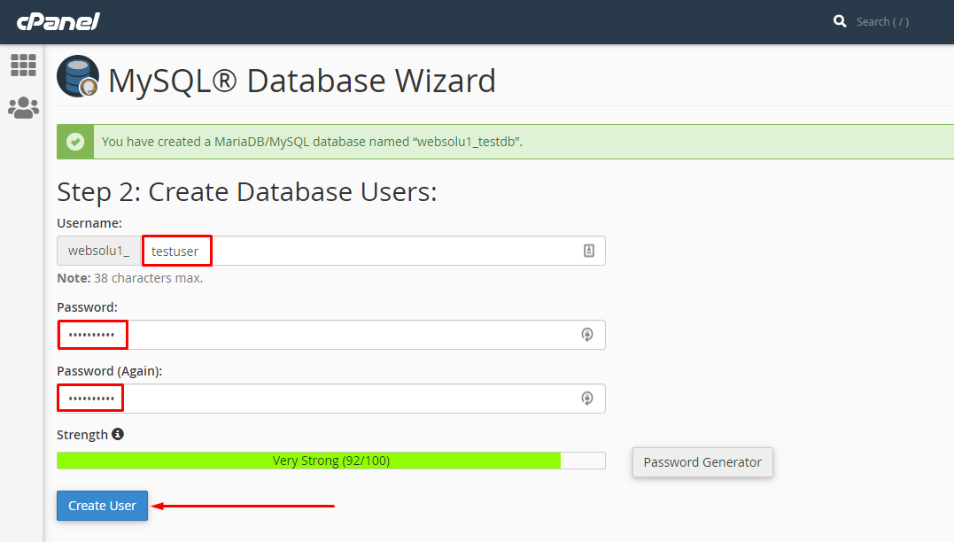Click the MySQL Database Wizard heading
The height and width of the screenshot is (542, 954).
click(301, 81)
